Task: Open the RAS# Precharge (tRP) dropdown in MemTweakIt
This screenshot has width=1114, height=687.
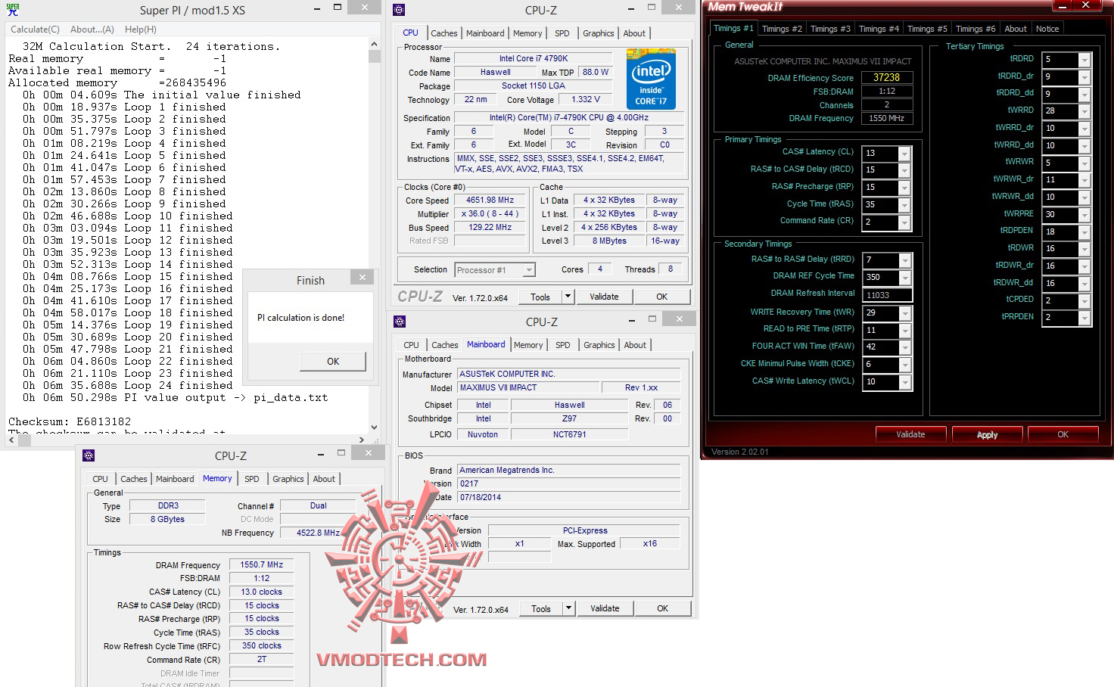Action: click(x=904, y=188)
